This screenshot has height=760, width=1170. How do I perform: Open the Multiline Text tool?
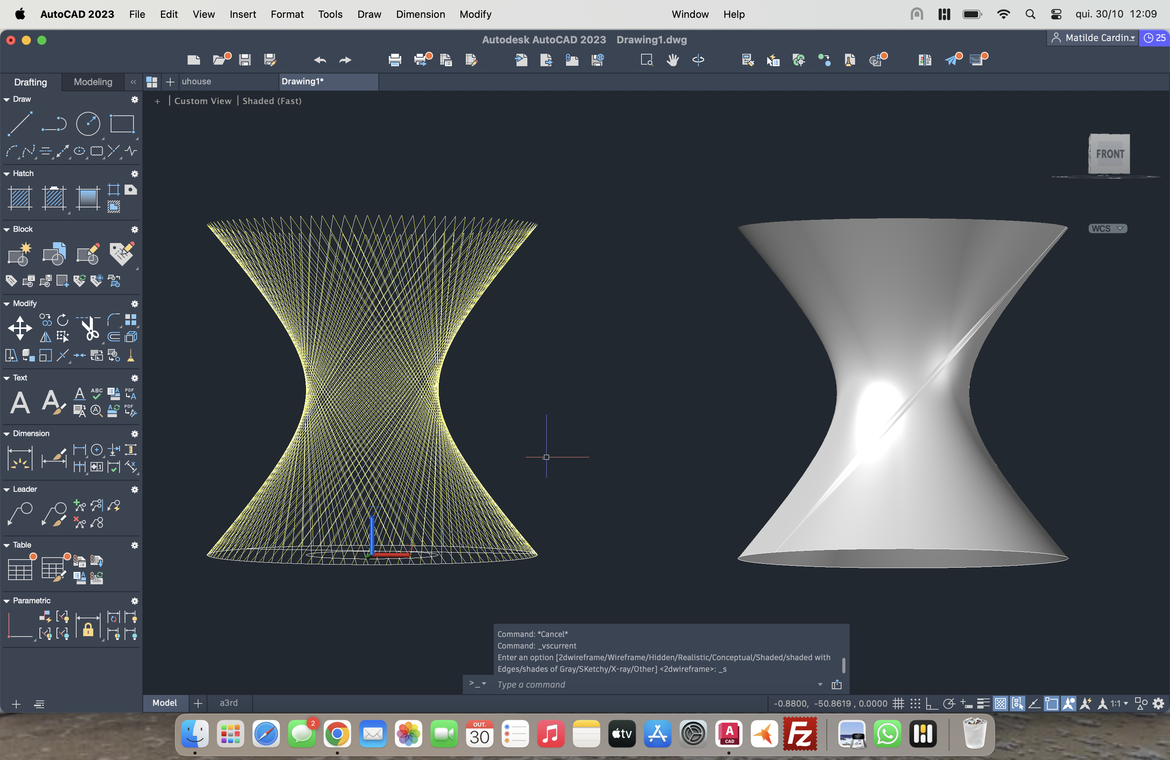click(20, 402)
